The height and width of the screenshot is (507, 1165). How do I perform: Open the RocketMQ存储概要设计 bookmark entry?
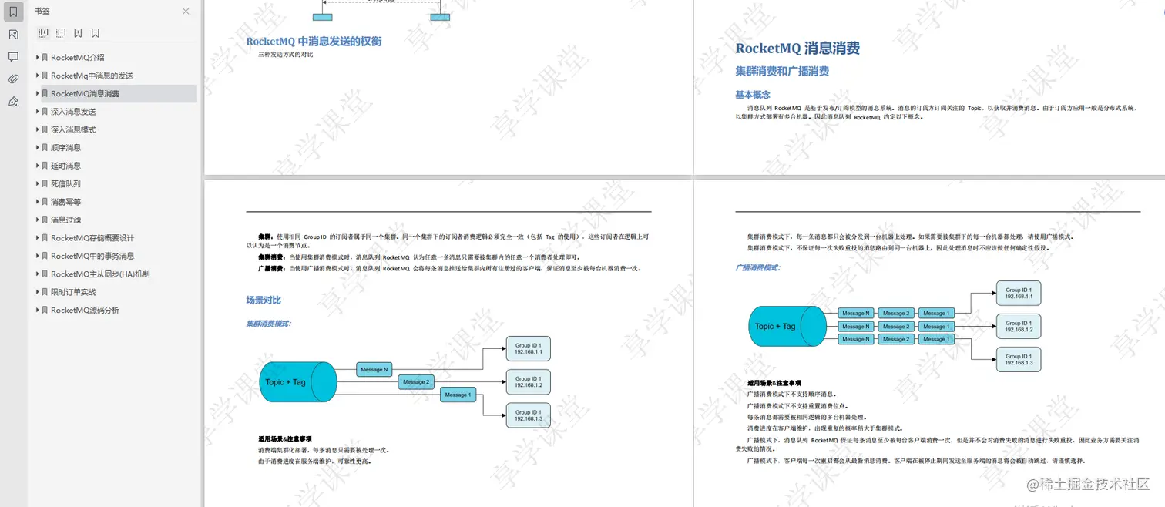(92, 238)
